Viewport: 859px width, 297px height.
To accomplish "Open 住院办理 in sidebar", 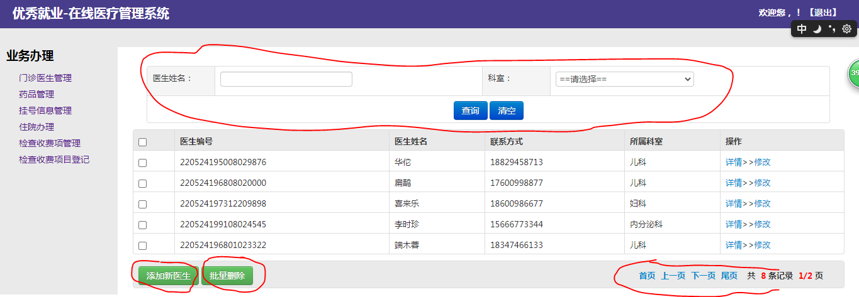I will pyautogui.click(x=36, y=127).
